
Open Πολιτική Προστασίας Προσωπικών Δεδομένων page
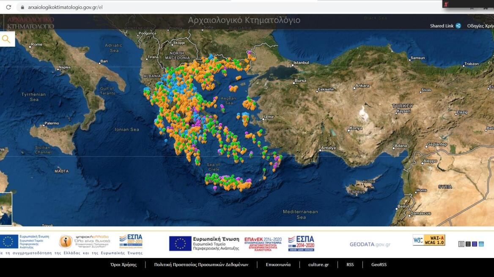coord(201,265)
